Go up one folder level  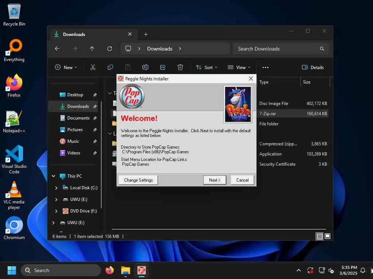point(92,49)
